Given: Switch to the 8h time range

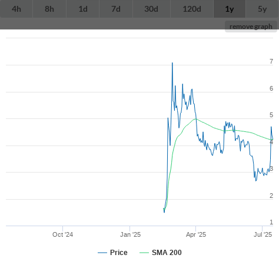Looking at the screenshot, I should pos(49,9).
